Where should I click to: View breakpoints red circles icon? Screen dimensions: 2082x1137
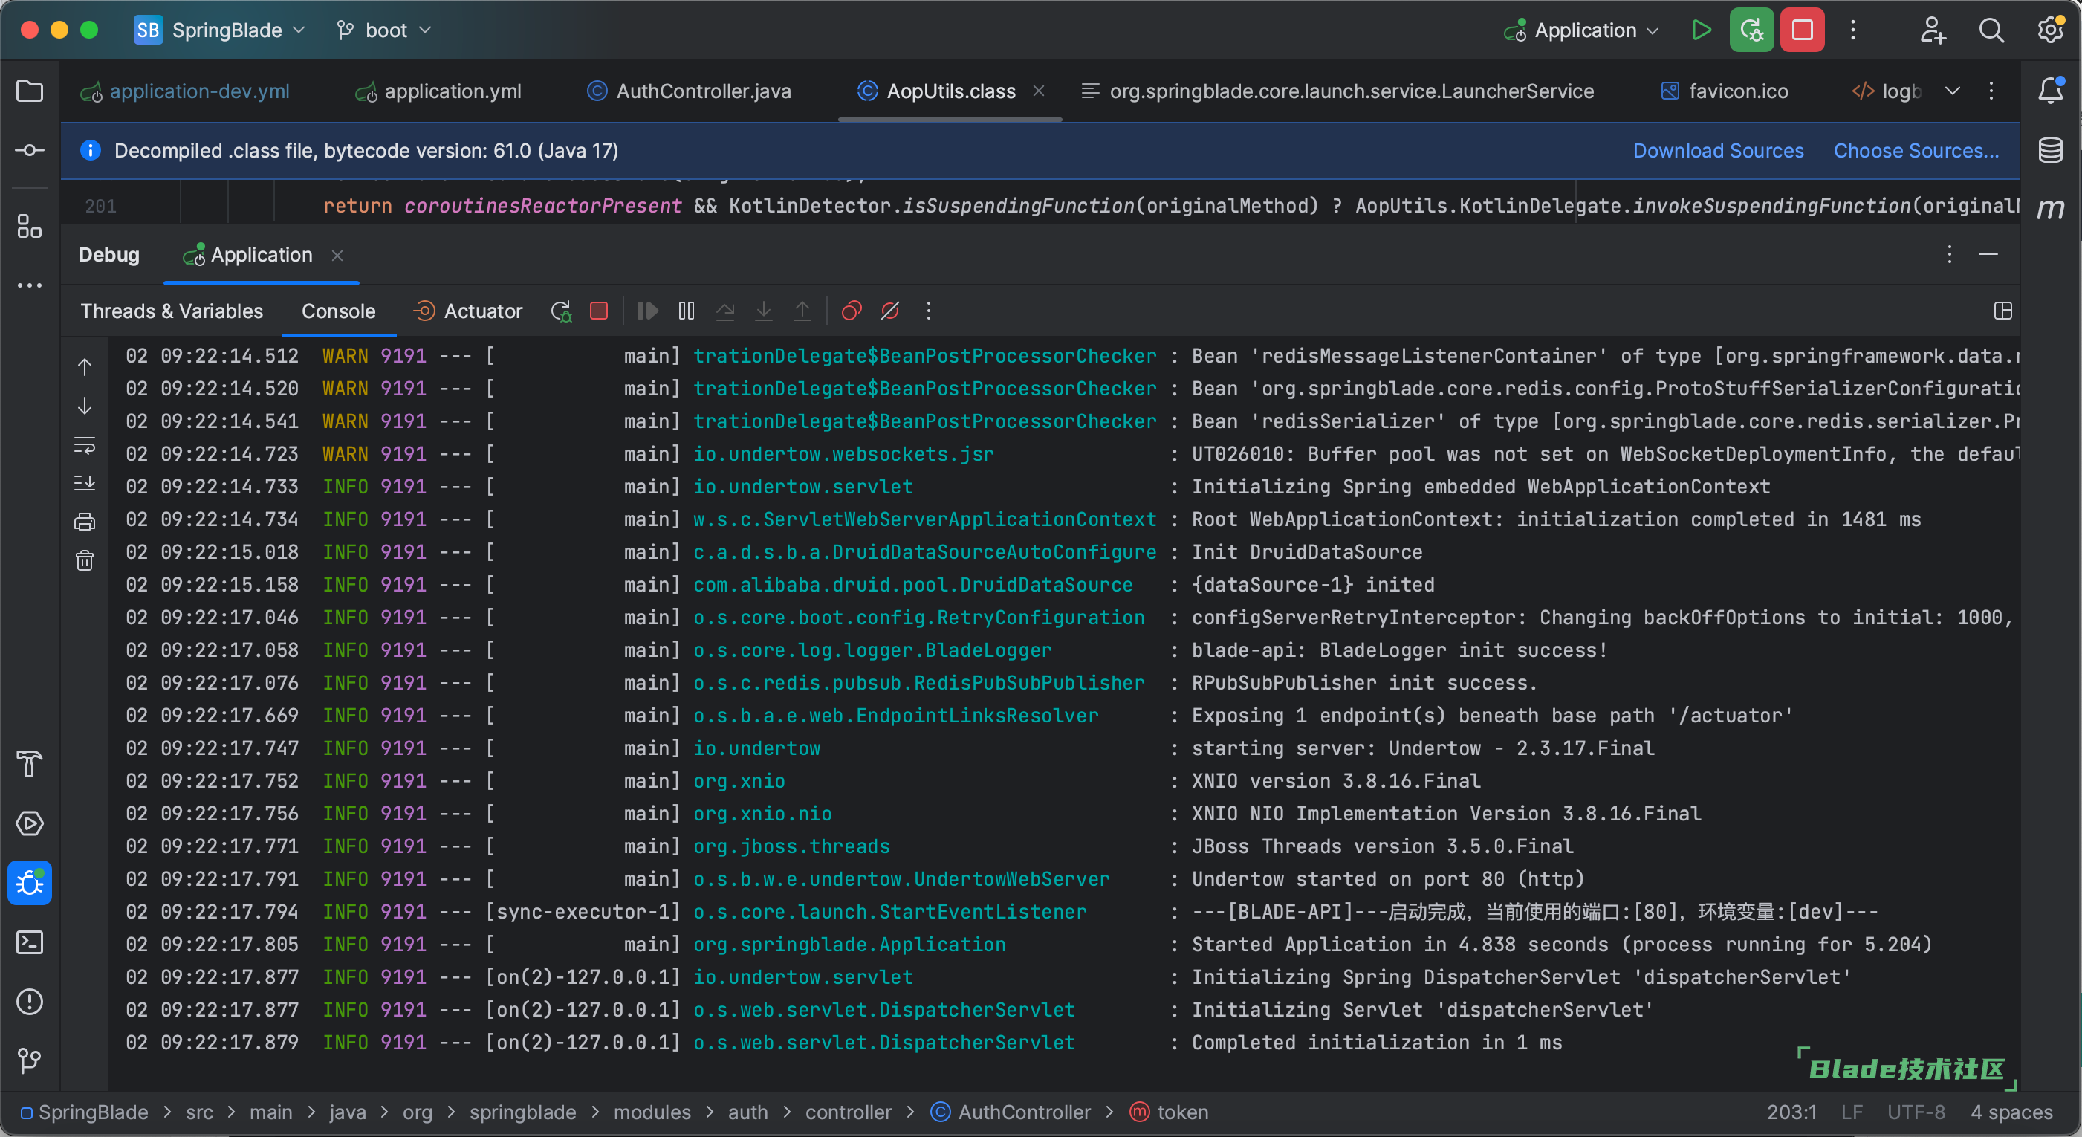(851, 311)
